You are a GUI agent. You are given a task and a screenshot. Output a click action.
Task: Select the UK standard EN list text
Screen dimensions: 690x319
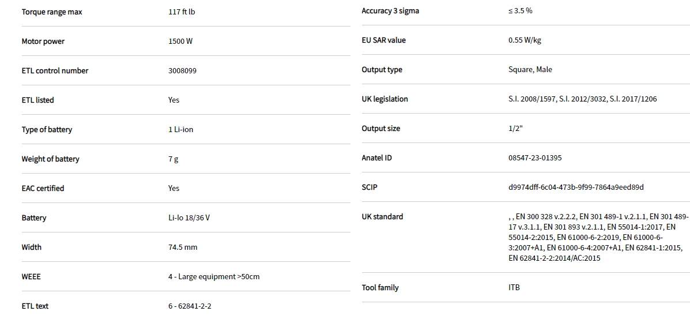click(x=598, y=238)
